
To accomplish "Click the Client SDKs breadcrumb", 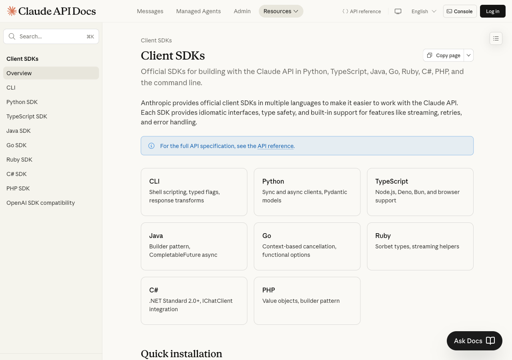I will point(156,40).
